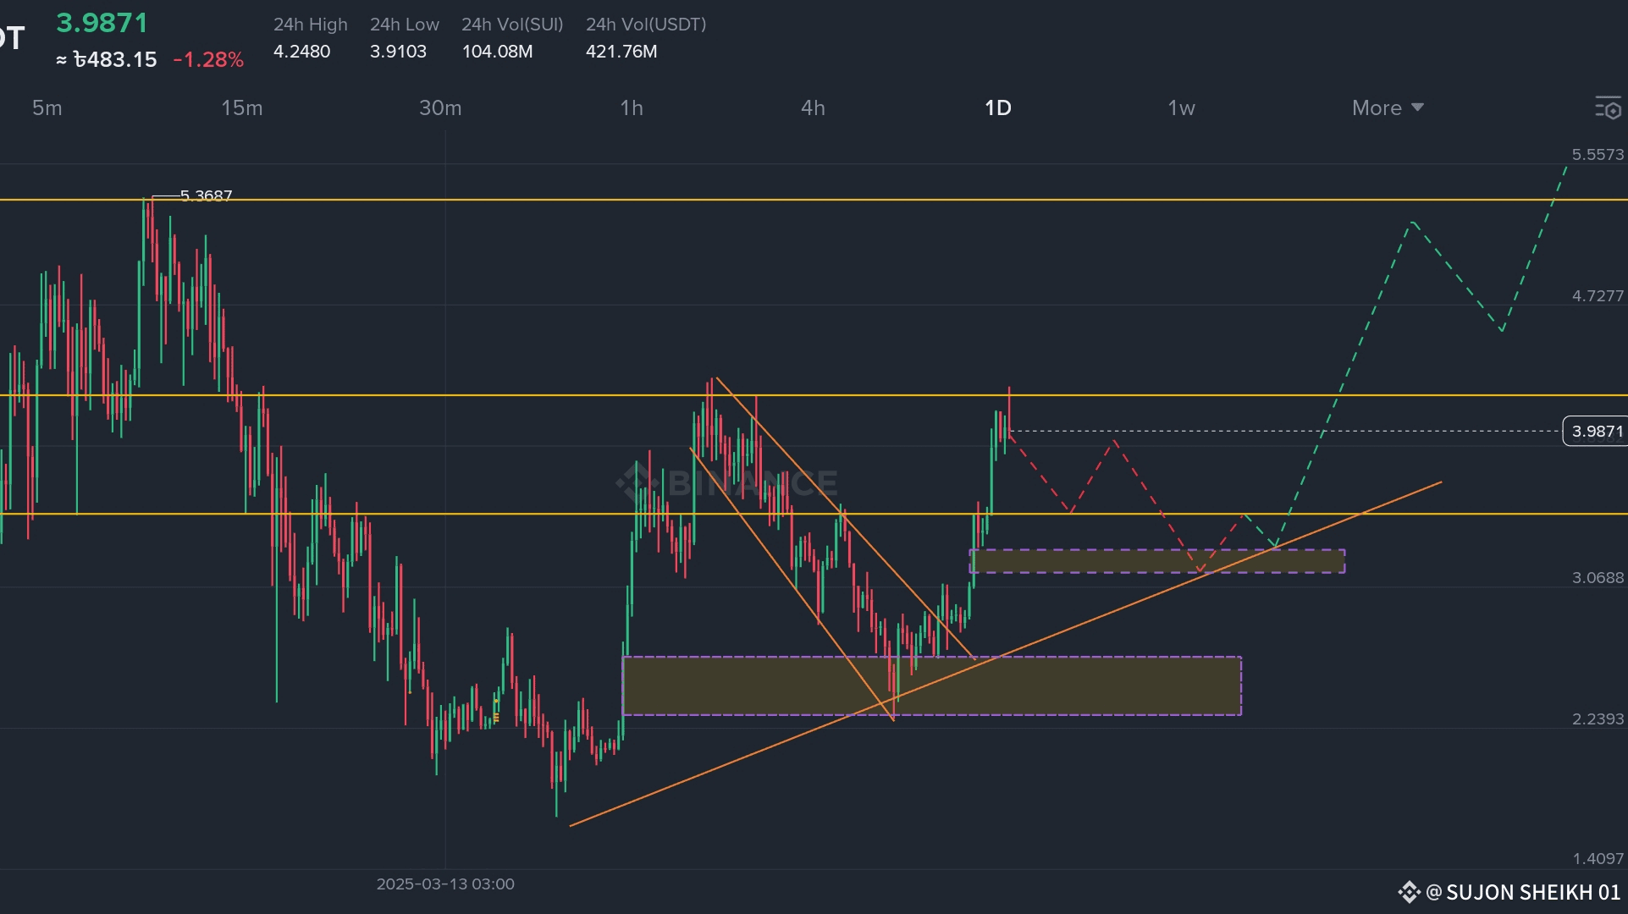The height and width of the screenshot is (914, 1628).
Task: Click Binance logo beside SUJON SHEIKH 01
Action: point(1408,892)
